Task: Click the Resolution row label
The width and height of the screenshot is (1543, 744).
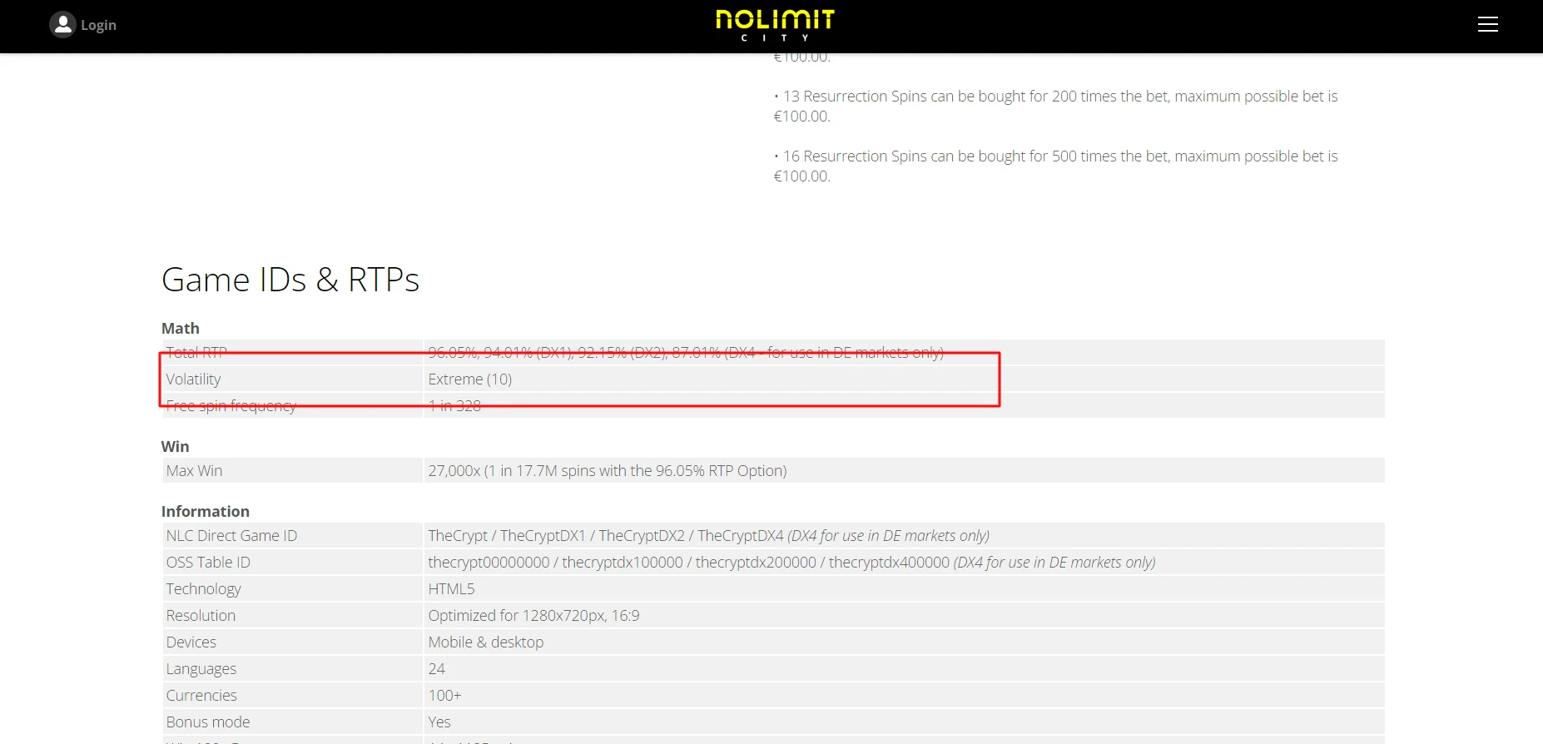Action: (201, 615)
